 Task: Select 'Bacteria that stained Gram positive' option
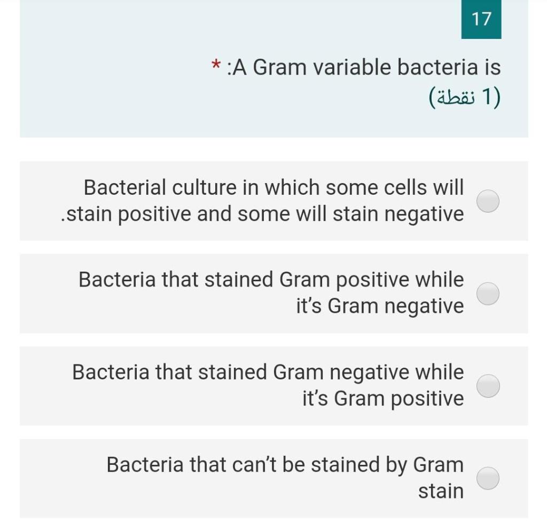[487, 292]
